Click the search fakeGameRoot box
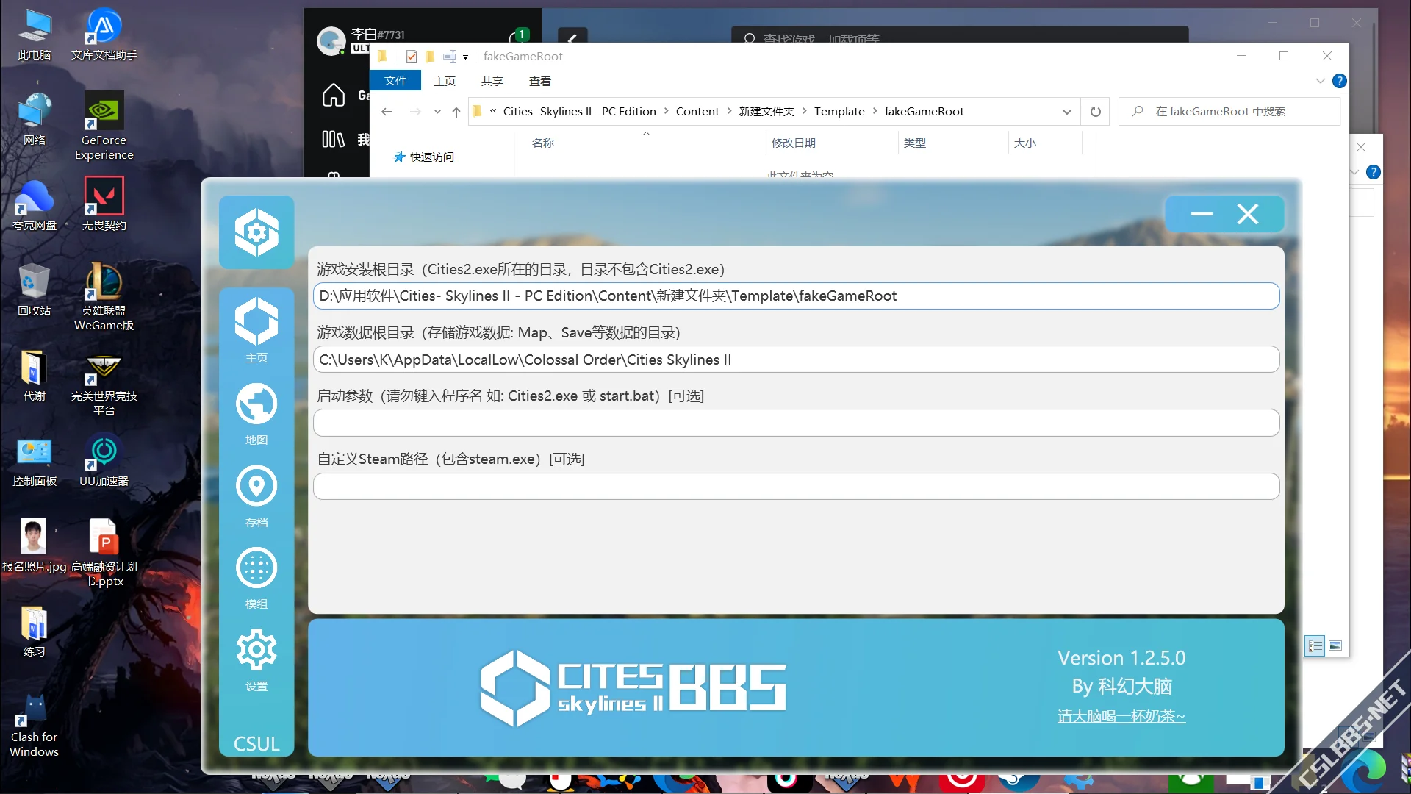Image resolution: width=1411 pixels, height=794 pixels. [1229, 112]
